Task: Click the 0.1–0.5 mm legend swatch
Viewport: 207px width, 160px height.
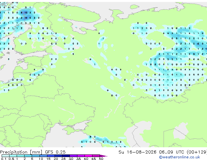Action: tap(6, 156)
